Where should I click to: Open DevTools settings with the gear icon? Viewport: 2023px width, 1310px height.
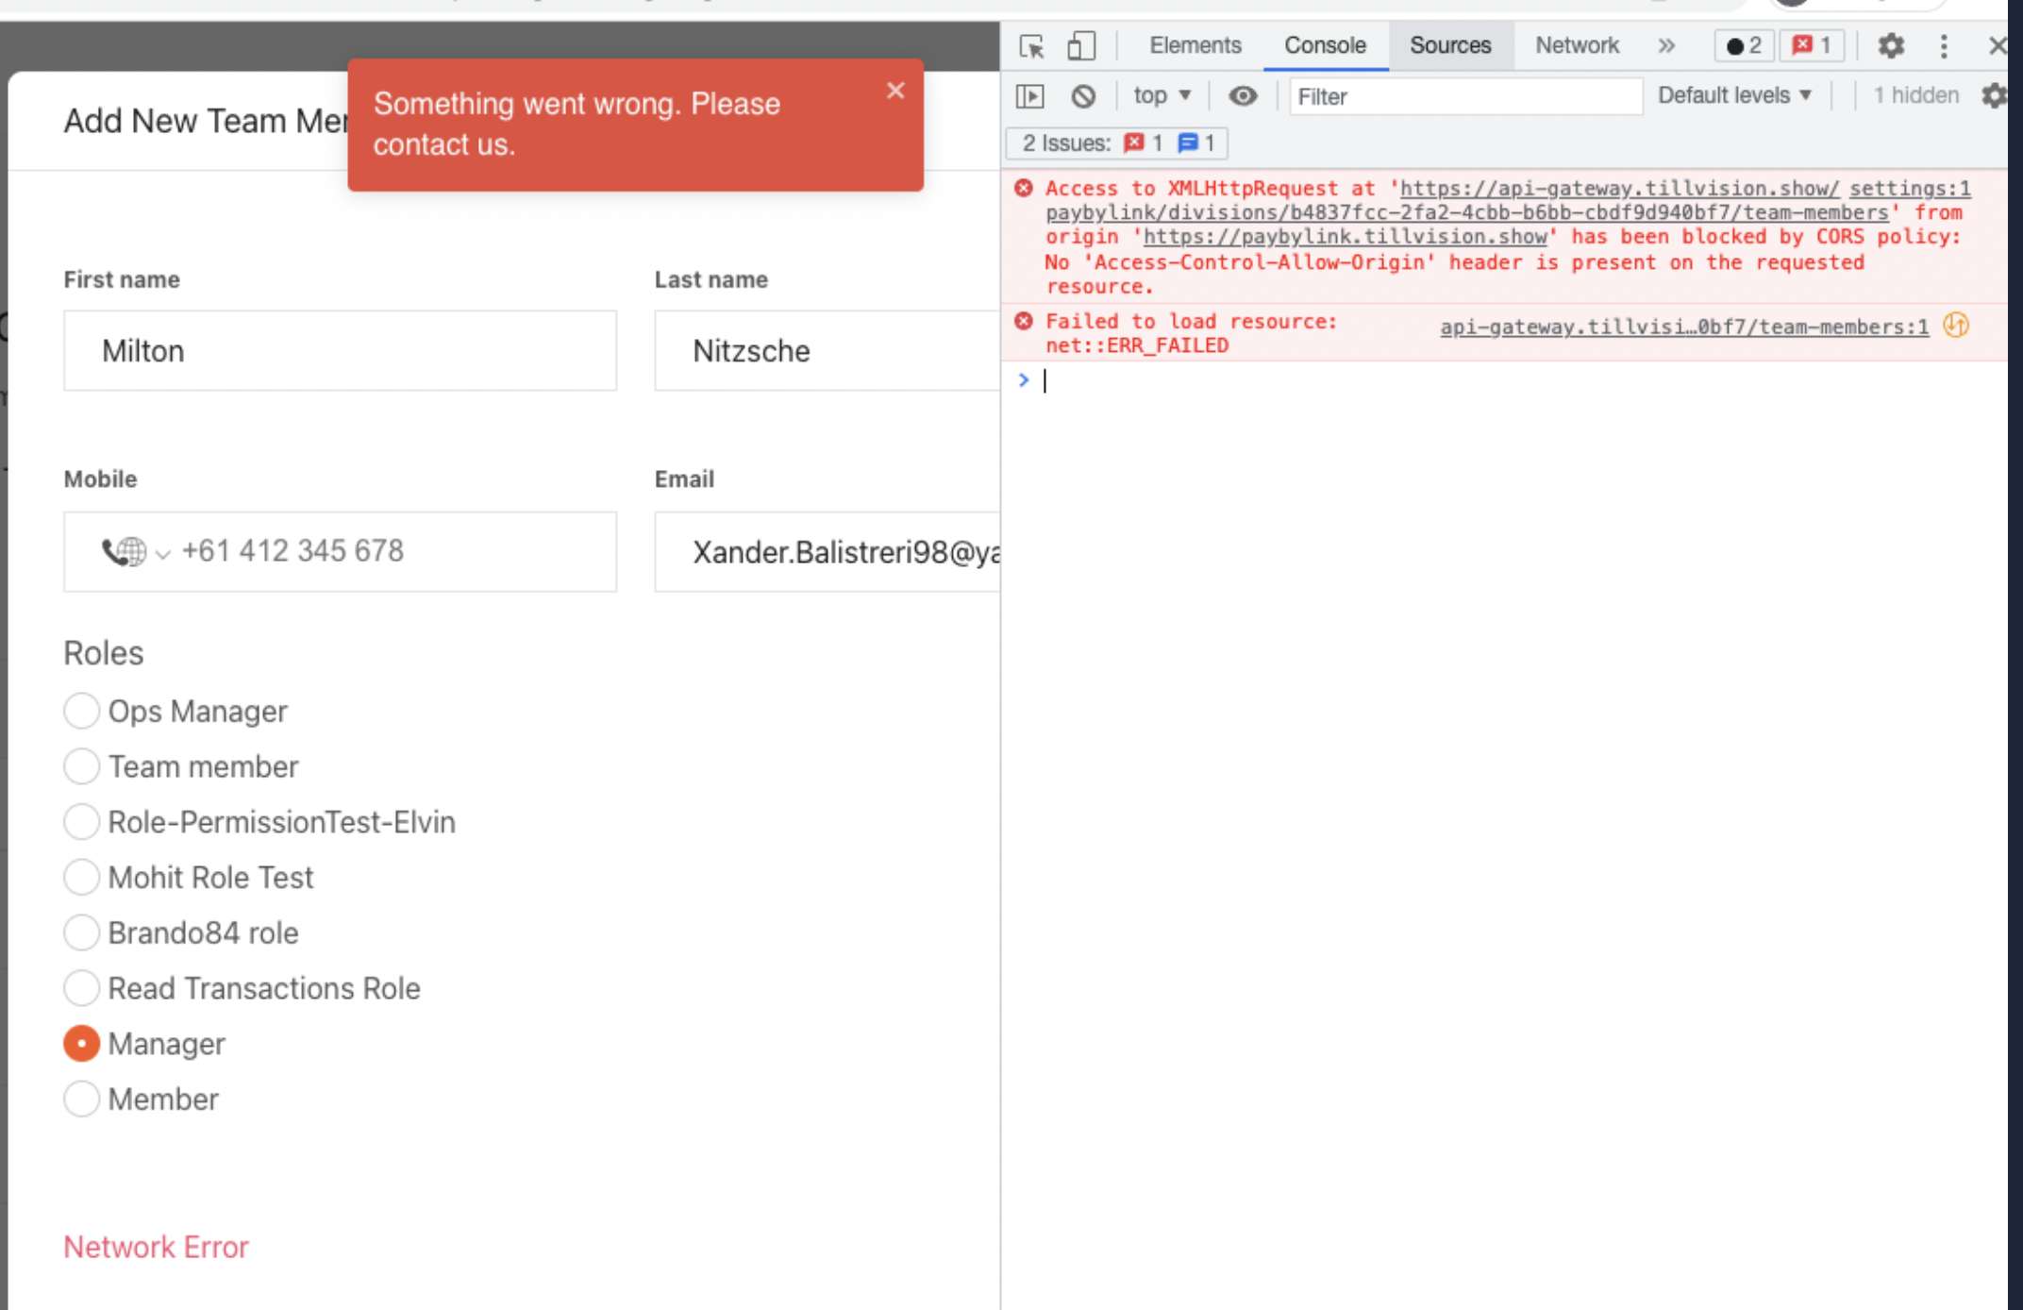click(x=1890, y=45)
